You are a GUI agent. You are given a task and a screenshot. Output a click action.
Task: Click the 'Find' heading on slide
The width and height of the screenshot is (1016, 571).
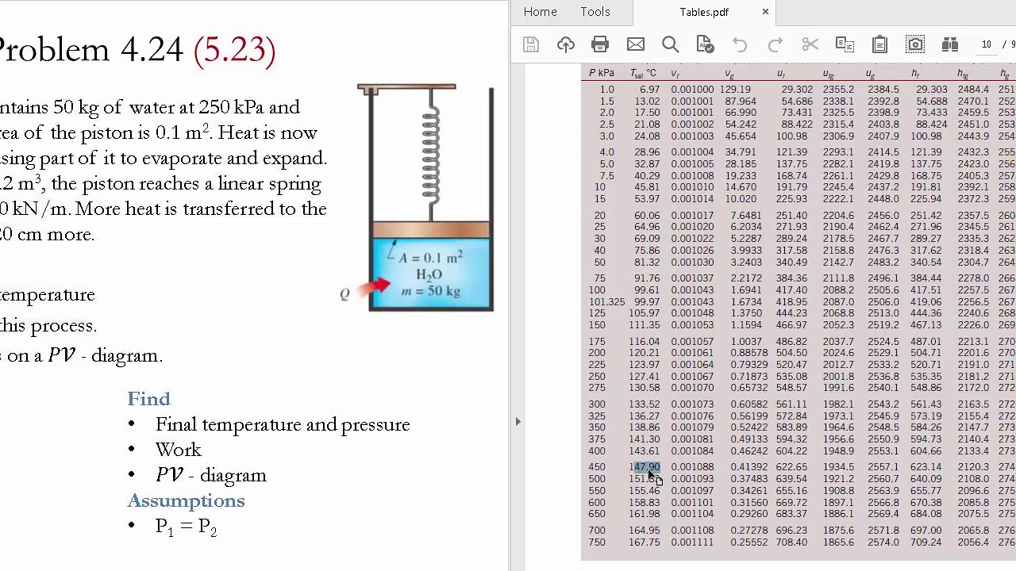click(148, 399)
